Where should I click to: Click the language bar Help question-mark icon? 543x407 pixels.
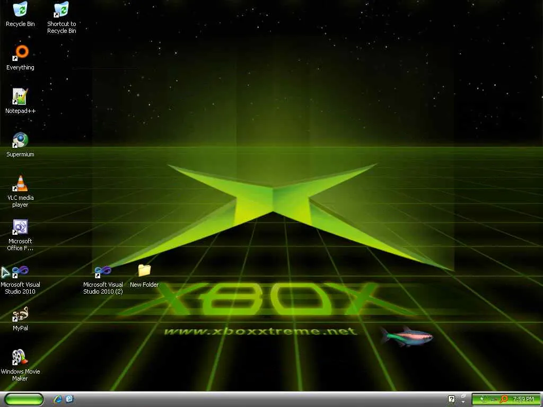pos(451,400)
